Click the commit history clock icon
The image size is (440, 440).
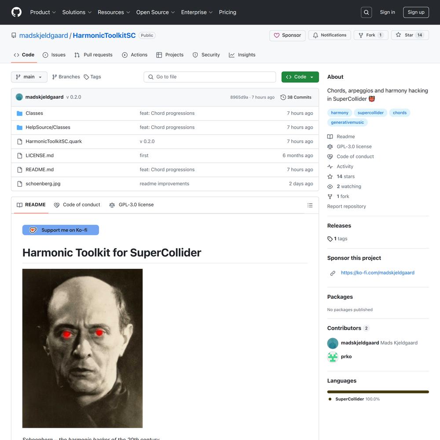283,97
